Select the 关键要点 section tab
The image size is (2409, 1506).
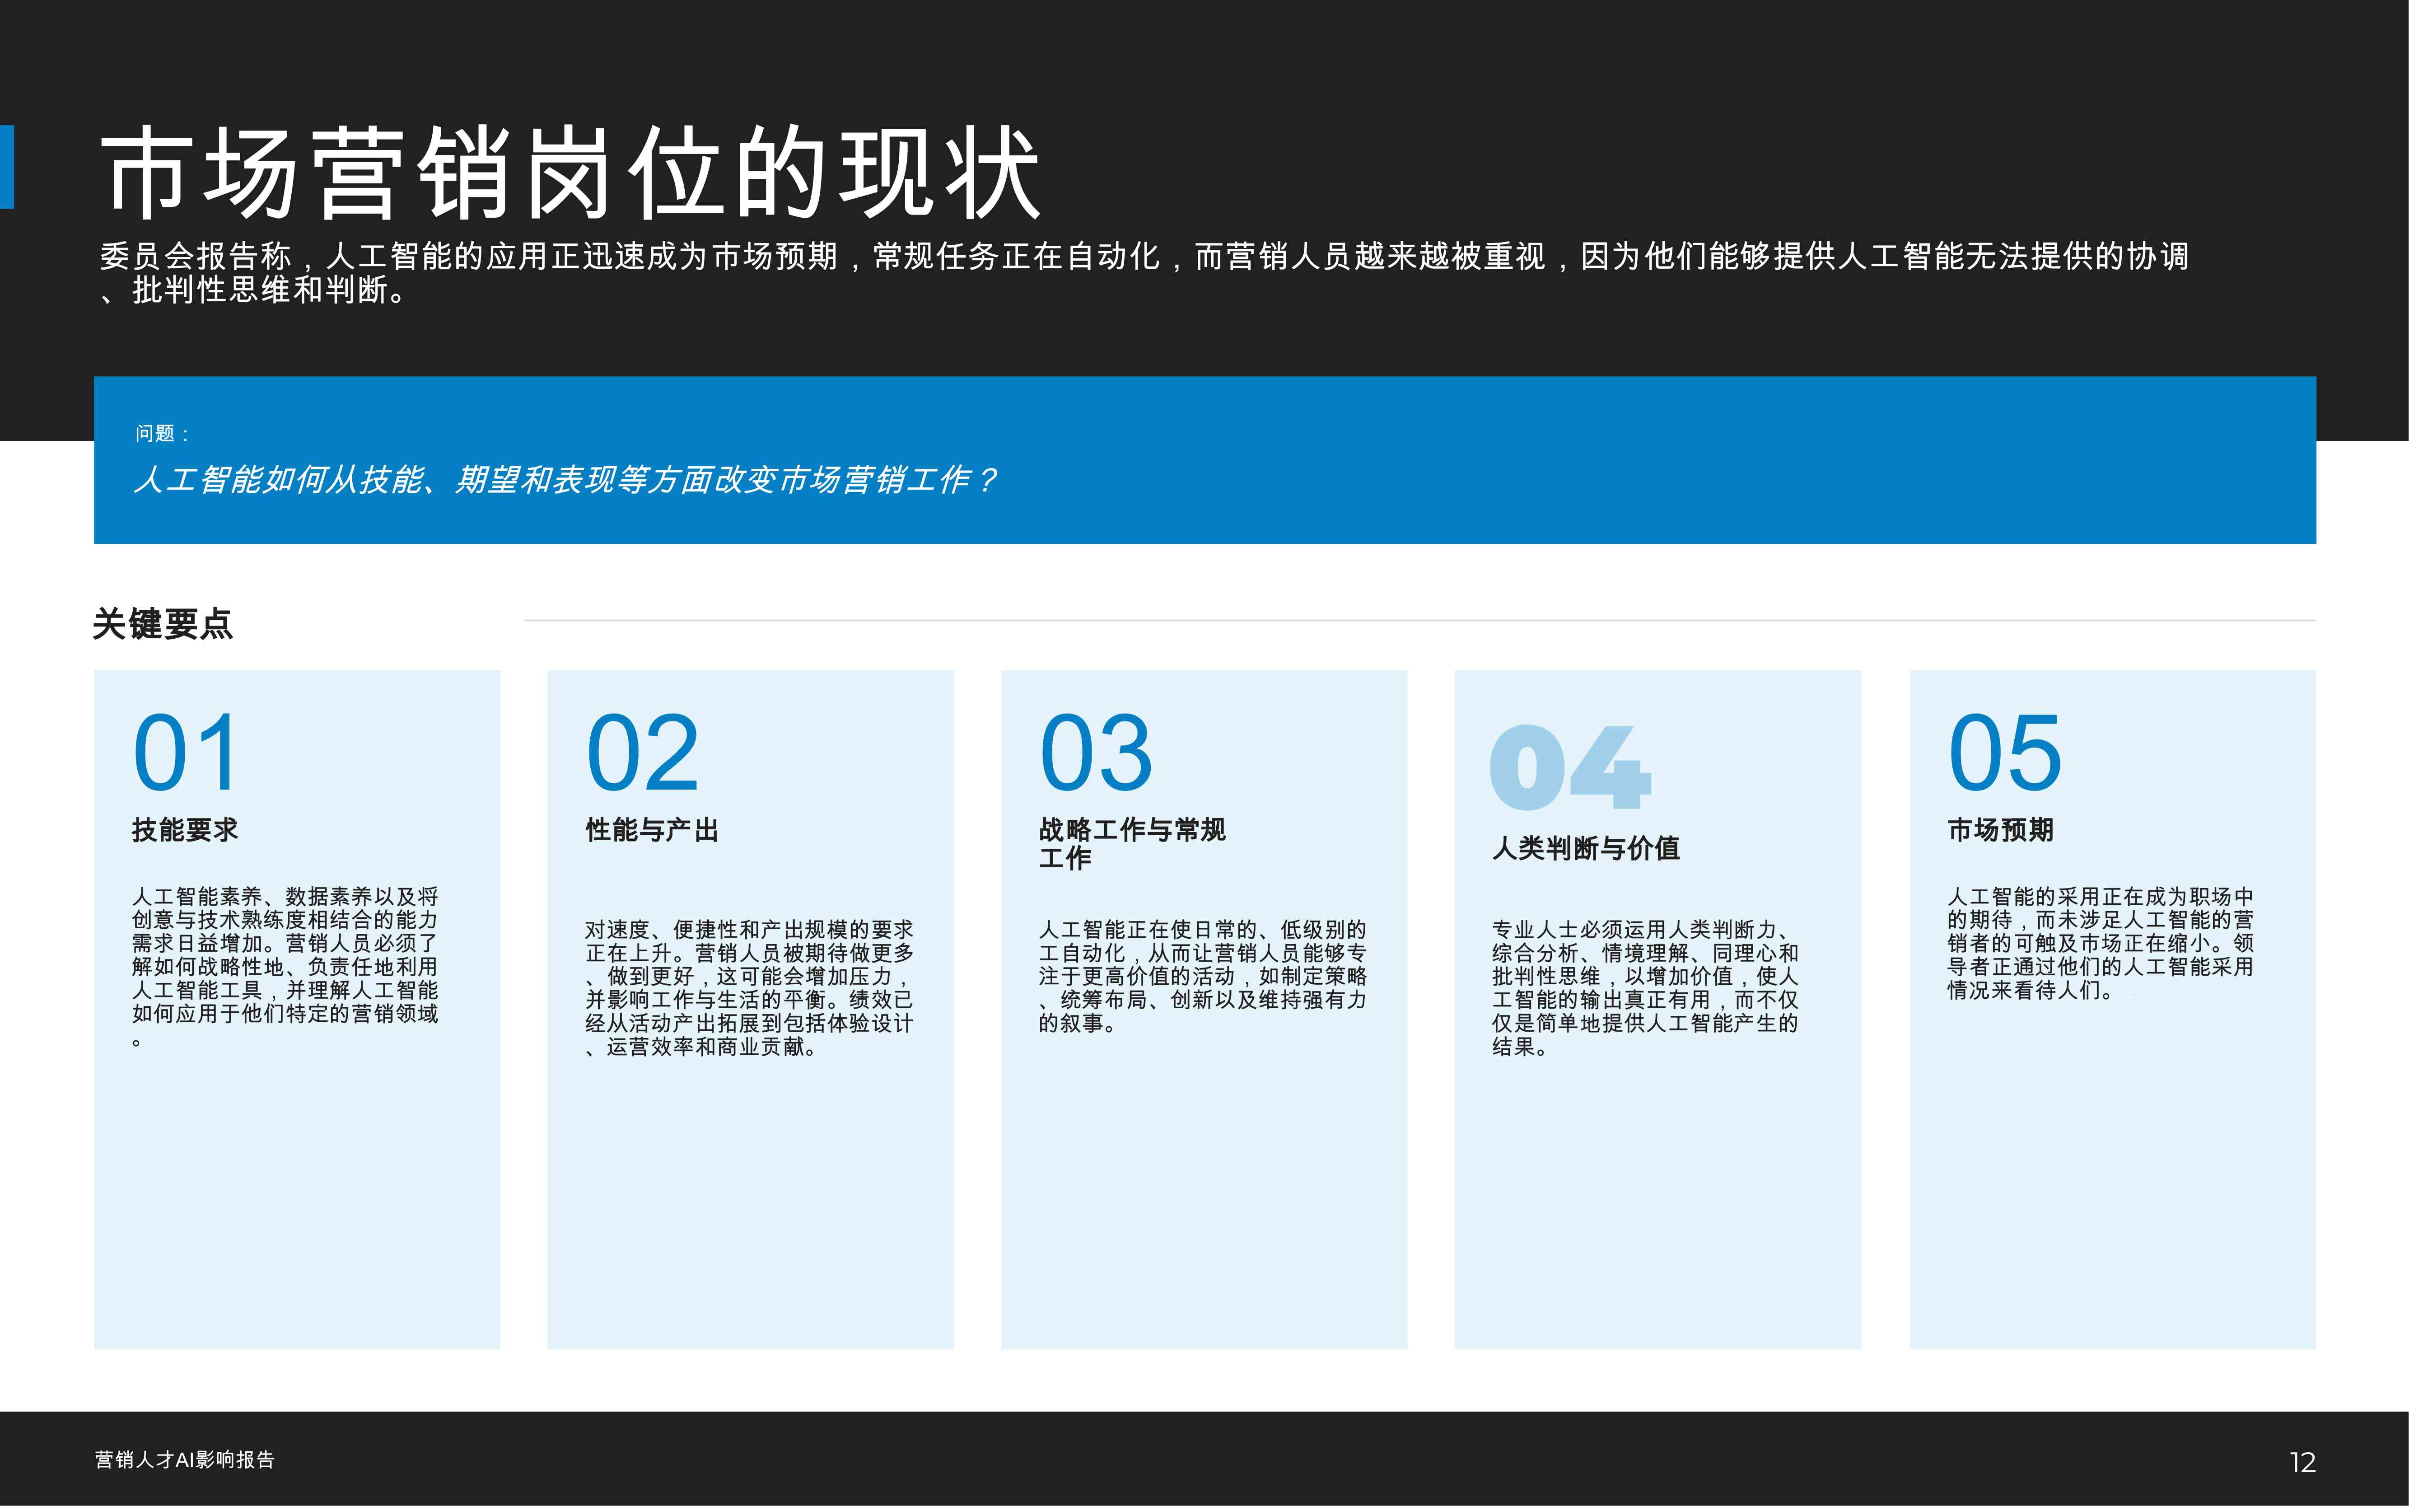165,626
